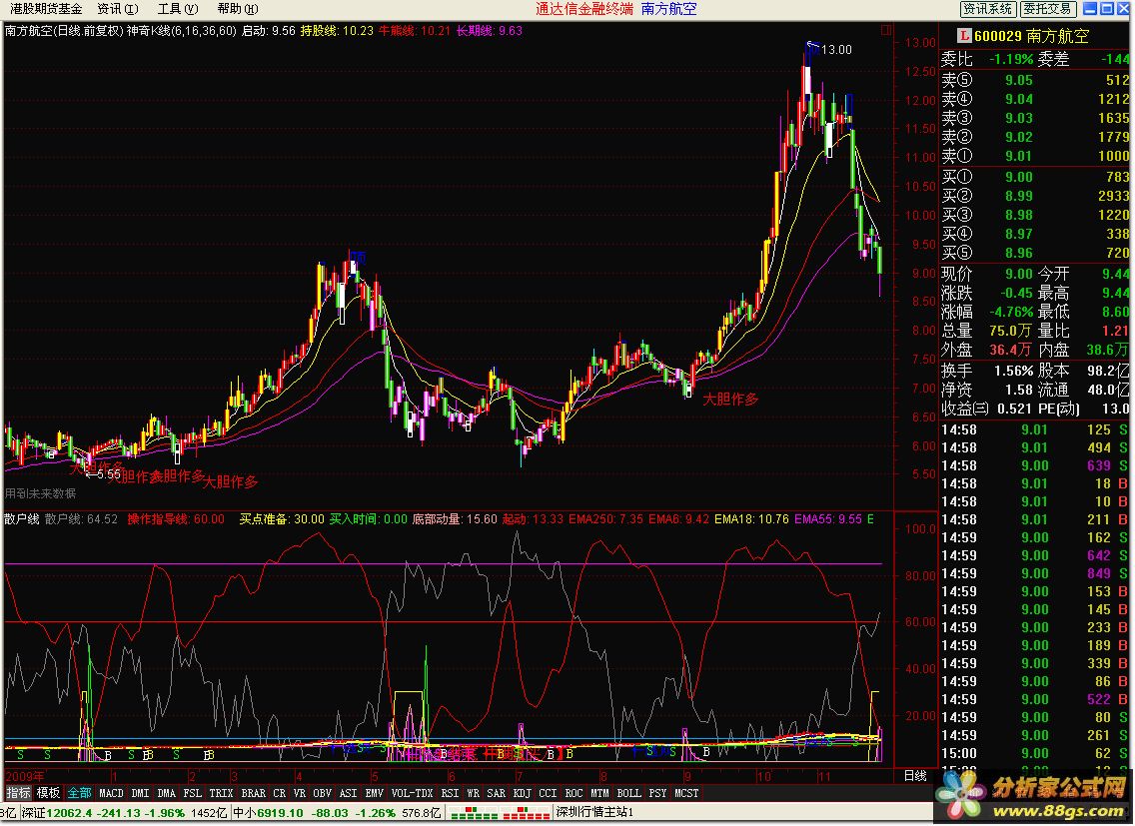The height and width of the screenshot is (826, 1135).
Task: Select the WR indicator tab
Action: pos(473,793)
